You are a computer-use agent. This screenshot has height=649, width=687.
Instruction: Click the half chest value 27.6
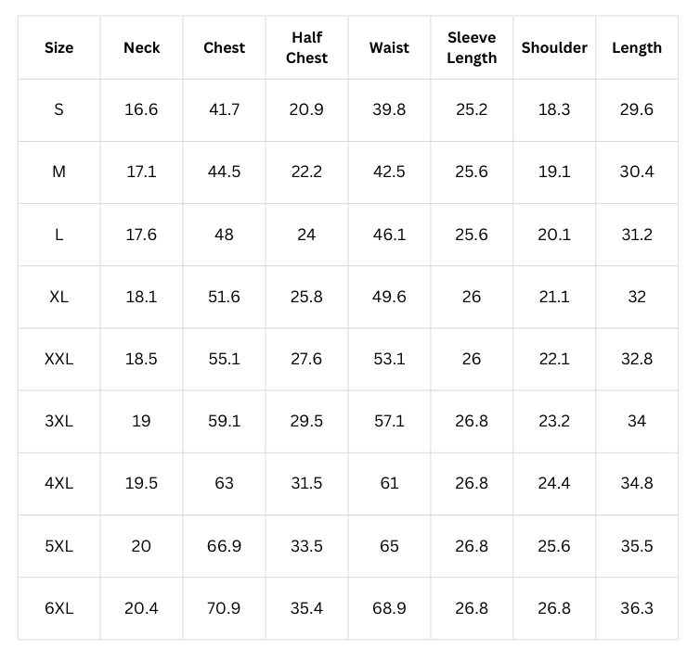click(306, 359)
